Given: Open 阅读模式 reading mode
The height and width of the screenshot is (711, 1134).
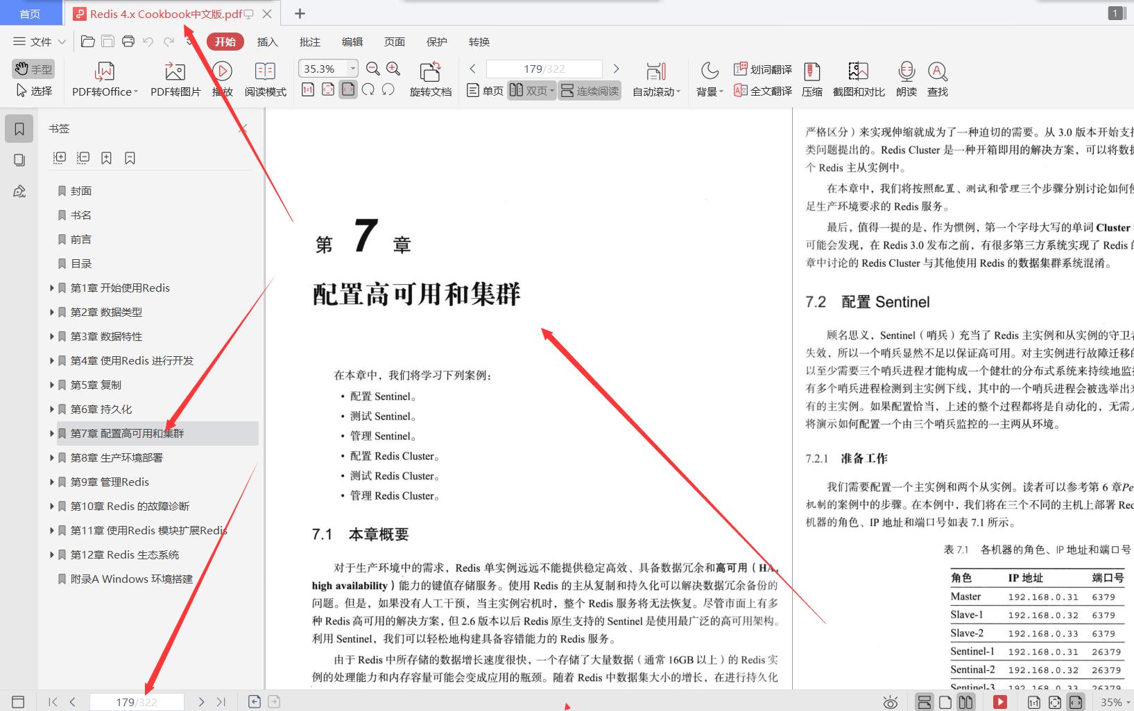Looking at the screenshot, I should tap(265, 79).
